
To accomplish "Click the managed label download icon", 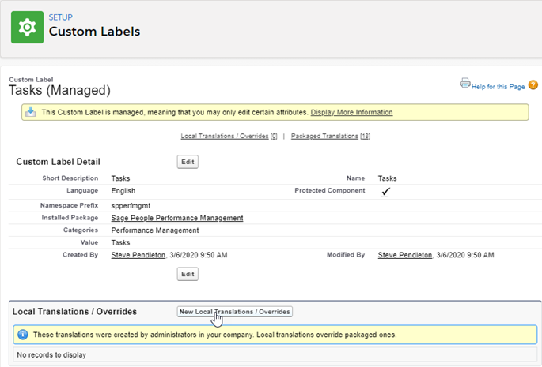I will [x=30, y=112].
